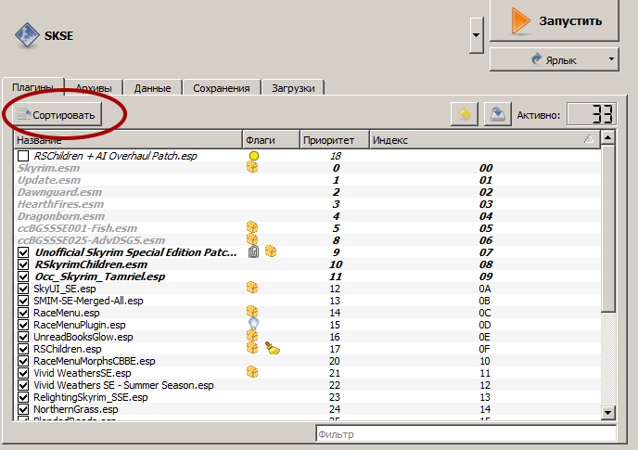Uncheck Occ_Skyrim_Tamriel.esp plugin

(23, 276)
